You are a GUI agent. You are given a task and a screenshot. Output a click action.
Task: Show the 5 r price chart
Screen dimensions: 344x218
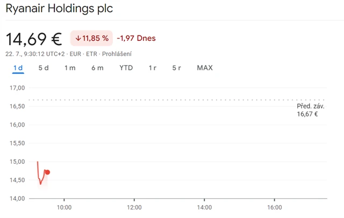point(177,68)
